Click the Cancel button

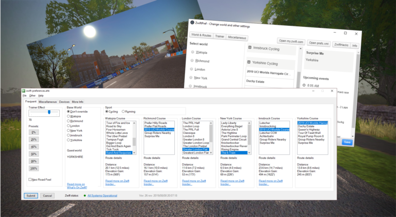(47, 195)
